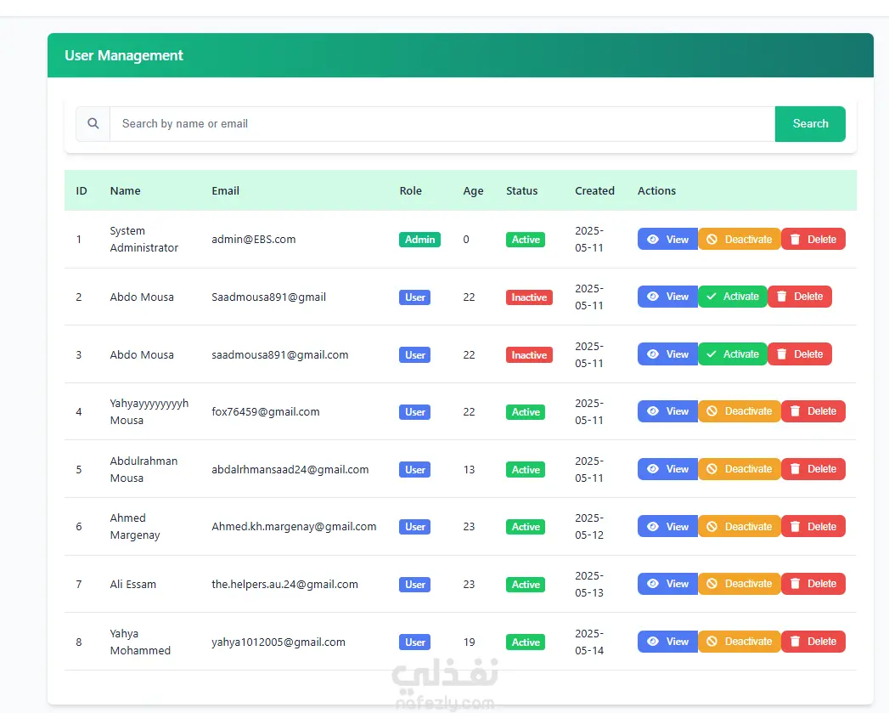The image size is (889, 713).
Task: View System Administrator user details
Action: coord(667,239)
